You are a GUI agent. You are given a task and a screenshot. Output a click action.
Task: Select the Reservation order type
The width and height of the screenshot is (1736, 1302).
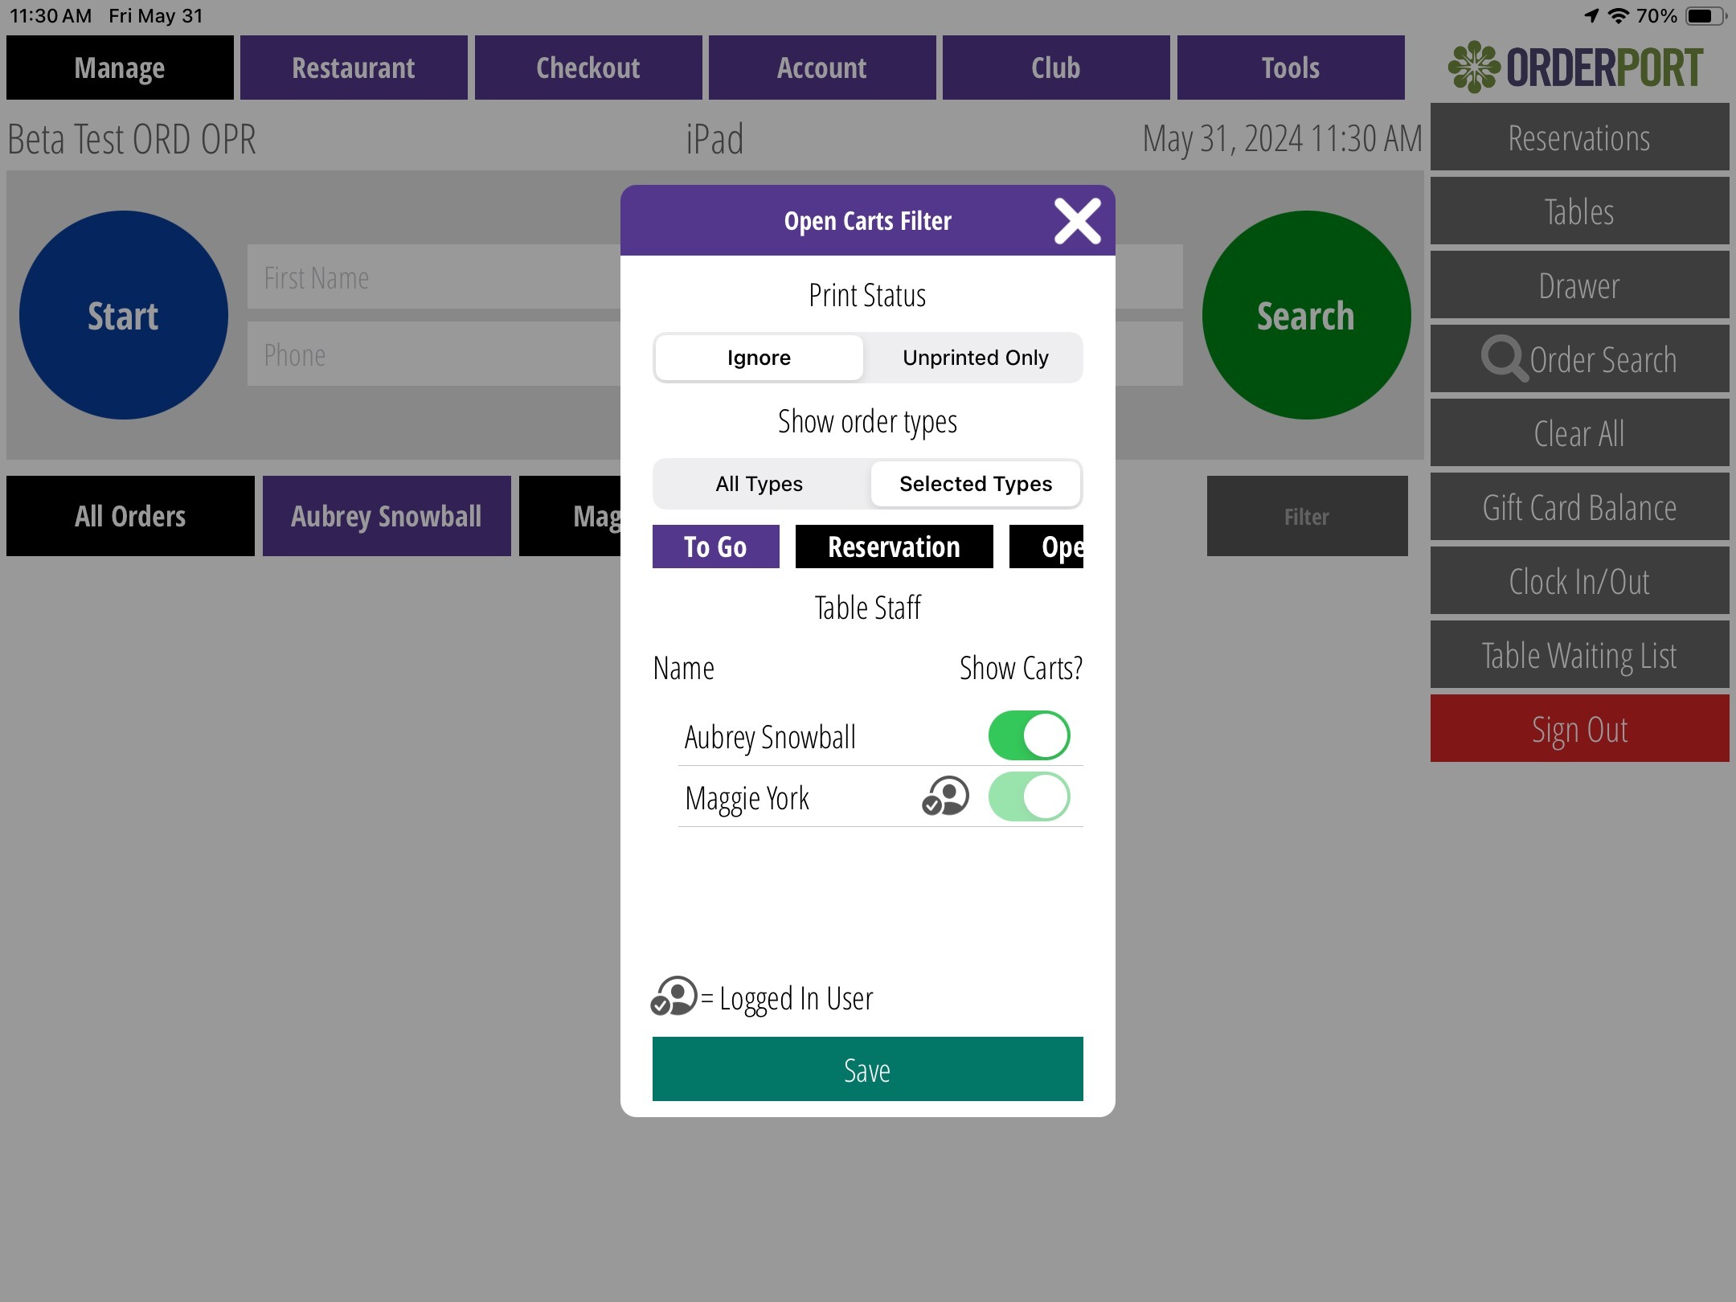click(x=894, y=547)
